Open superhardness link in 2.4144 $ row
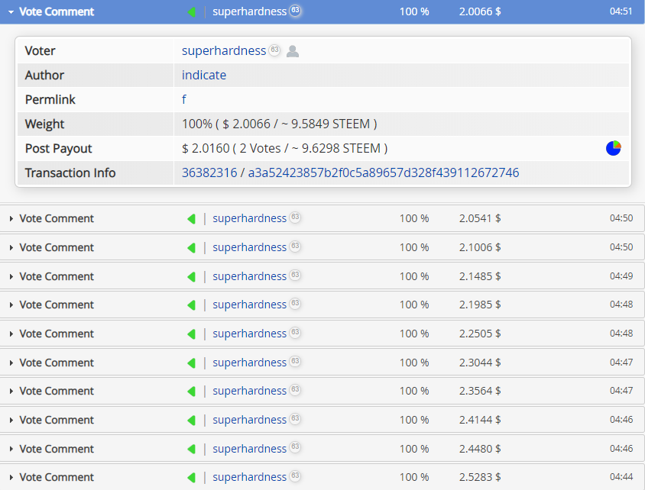Viewport: 645px width, 490px height. pos(249,420)
